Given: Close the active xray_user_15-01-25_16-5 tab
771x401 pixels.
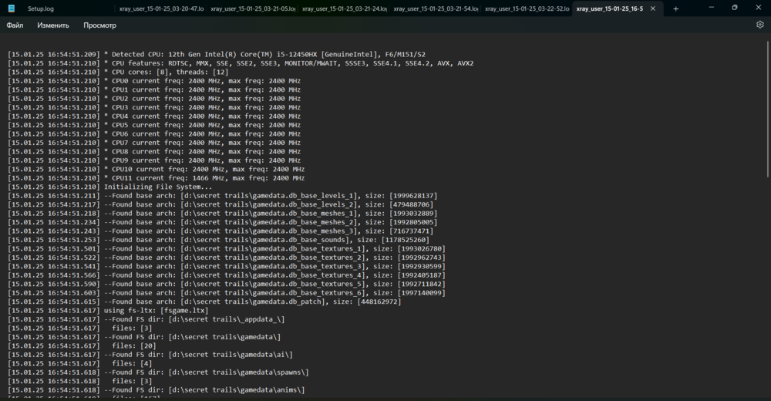Looking at the screenshot, I should click(652, 8).
